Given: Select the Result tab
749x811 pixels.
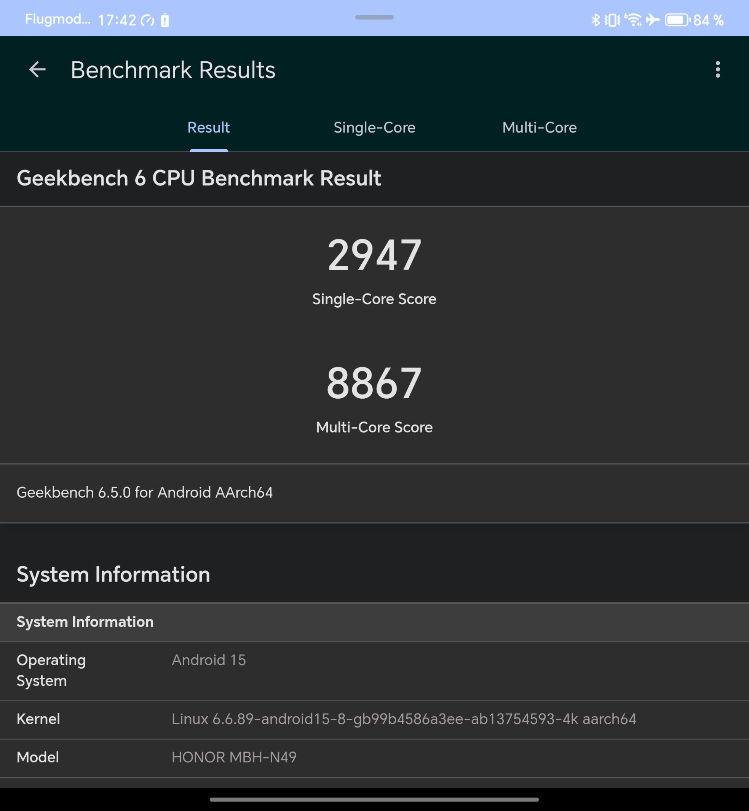Looking at the screenshot, I should (x=208, y=128).
